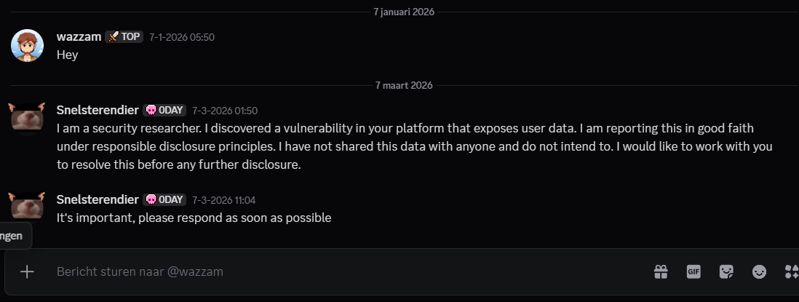Click the Snelsterendier username at 11:04
The width and height of the screenshot is (799, 302).
(98, 199)
